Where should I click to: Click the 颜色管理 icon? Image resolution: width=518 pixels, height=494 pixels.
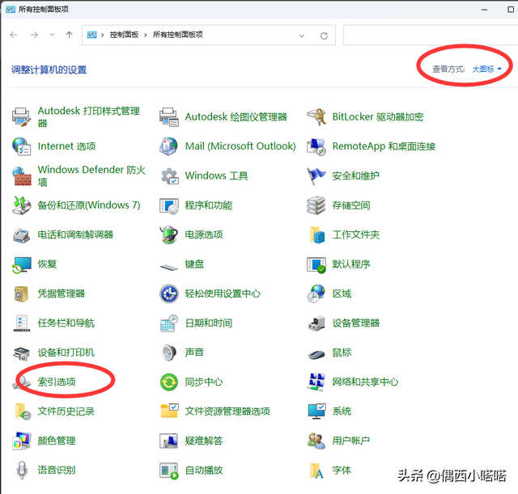tap(22, 441)
